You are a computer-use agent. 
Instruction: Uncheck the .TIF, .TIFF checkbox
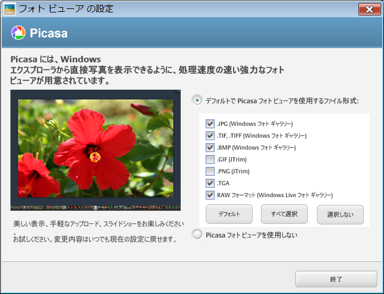210,135
